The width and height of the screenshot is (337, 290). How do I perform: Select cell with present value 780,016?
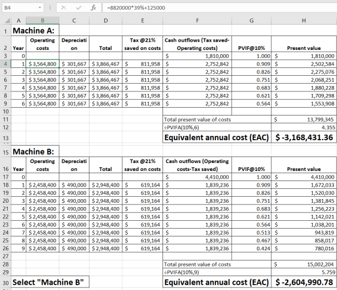pos(304,248)
